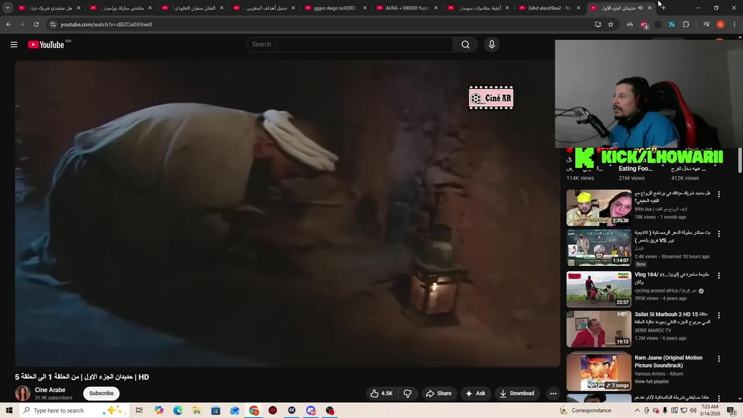743x418 pixels.
Task: Switch to the 'ggpo daigo kof2002' tab
Action: (336, 8)
